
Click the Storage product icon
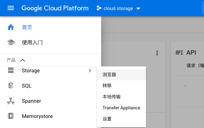coord(11,70)
